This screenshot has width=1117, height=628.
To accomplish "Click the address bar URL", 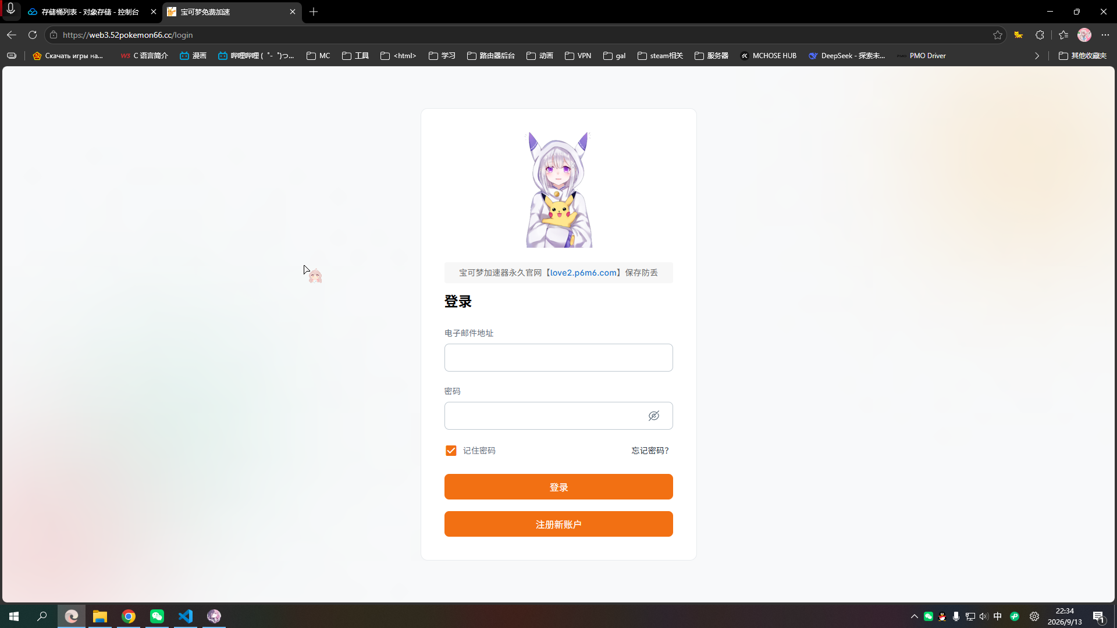I will [127, 35].
